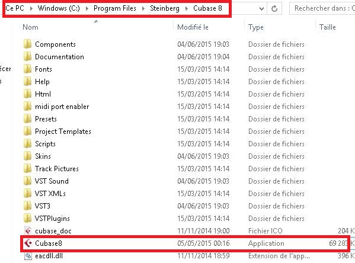Go to Program Files in the breadcrumb path
355x263 pixels.
(x=115, y=8)
